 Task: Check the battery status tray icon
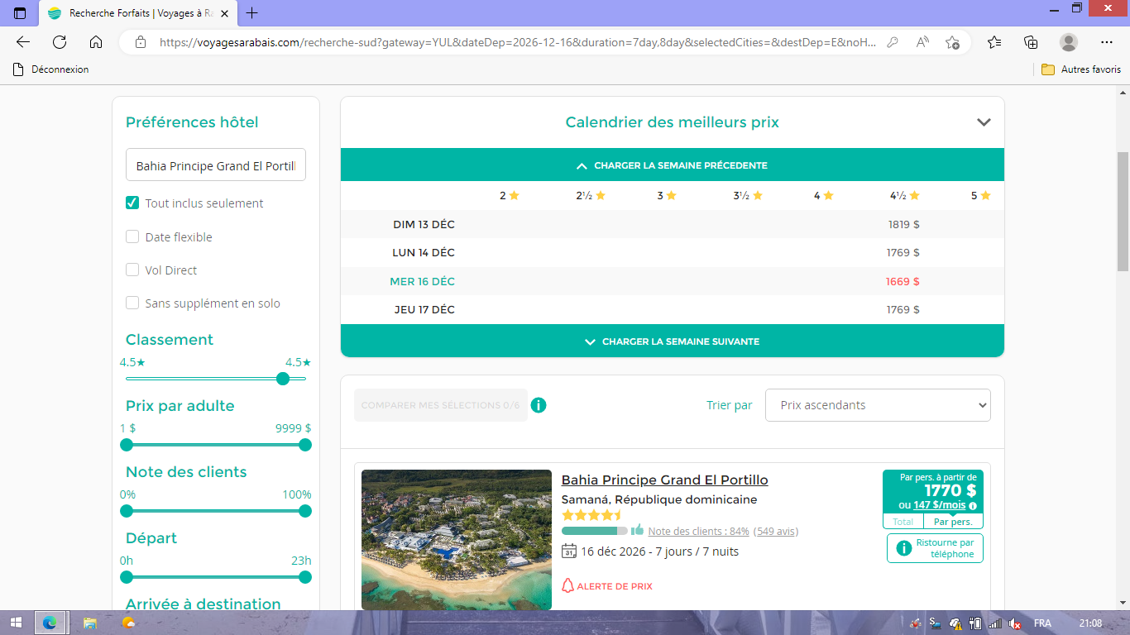975,623
